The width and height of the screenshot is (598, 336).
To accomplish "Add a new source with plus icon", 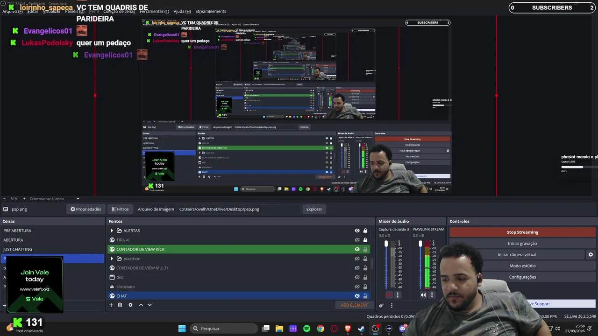I will click(x=111, y=305).
